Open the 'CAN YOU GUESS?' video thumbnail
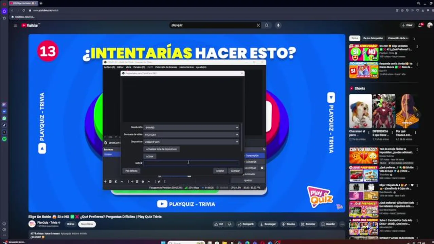The width and height of the screenshot is (434, 244). 363,156
